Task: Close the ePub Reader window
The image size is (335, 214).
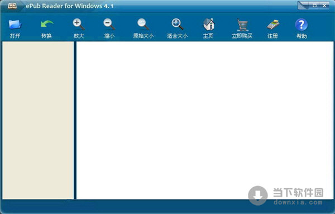Action: point(324,6)
